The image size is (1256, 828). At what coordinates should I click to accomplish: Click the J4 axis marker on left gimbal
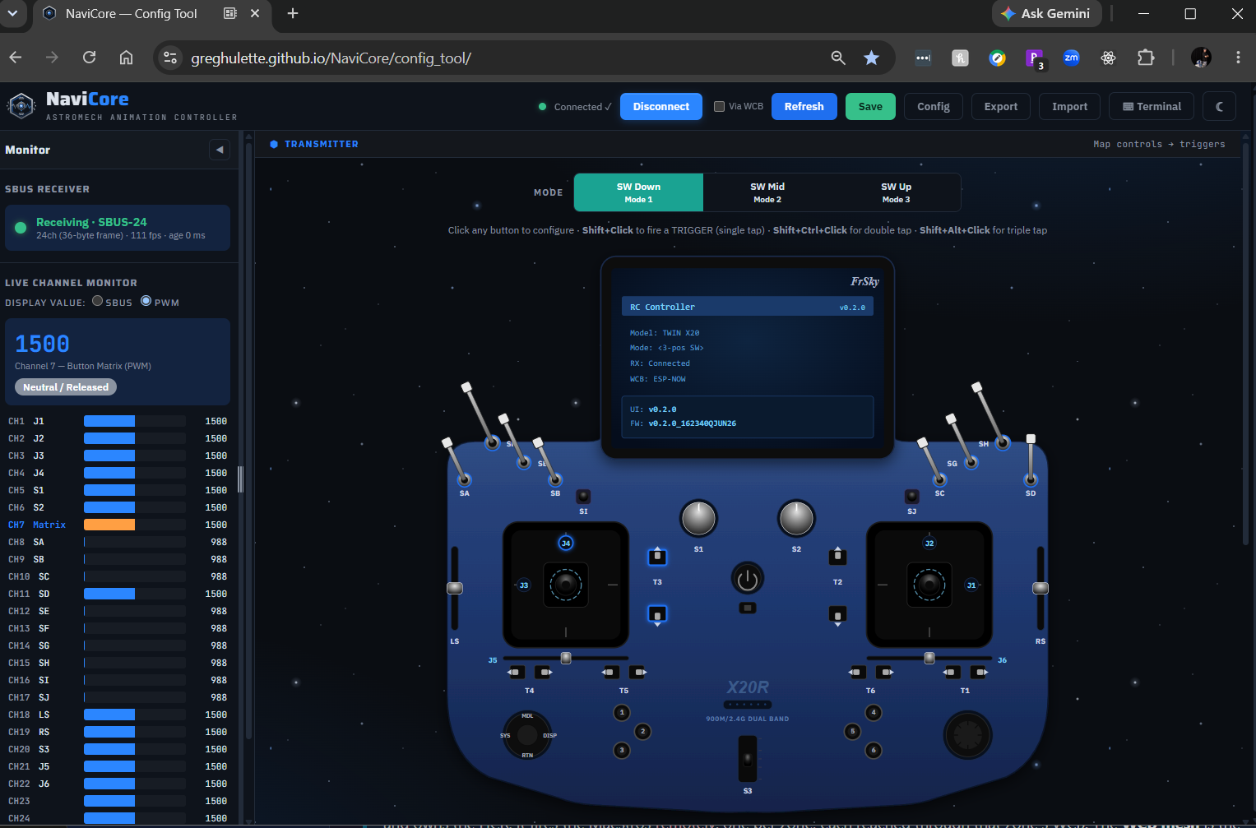click(x=566, y=543)
